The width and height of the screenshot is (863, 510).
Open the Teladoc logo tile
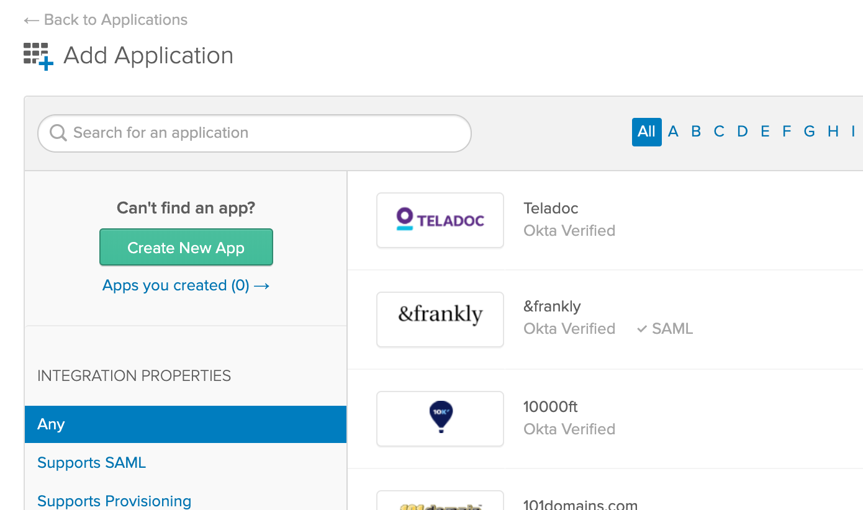(440, 220)
